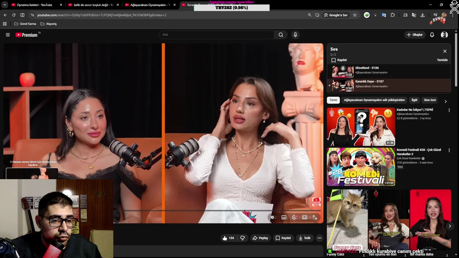Open site information icon in address bar

click(33, 15)
